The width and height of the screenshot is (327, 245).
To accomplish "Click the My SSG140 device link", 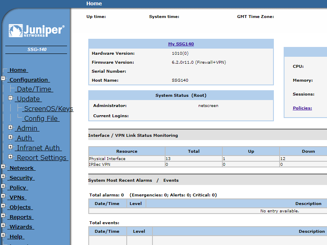I will click(181, 44).
